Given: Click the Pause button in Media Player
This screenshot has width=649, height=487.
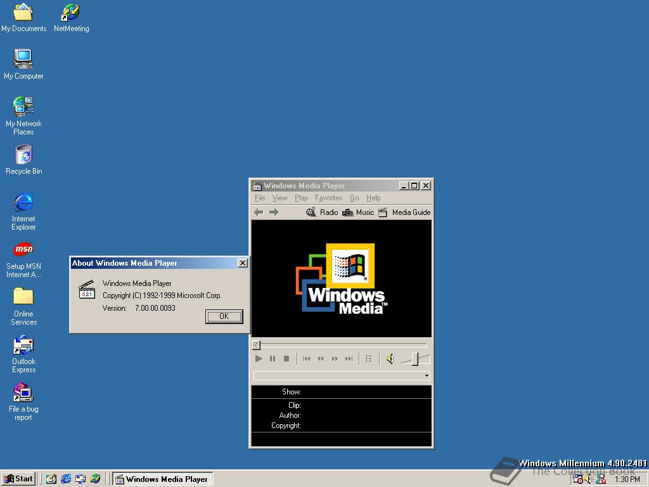Looking at the screenshot, I should point(273,359).
